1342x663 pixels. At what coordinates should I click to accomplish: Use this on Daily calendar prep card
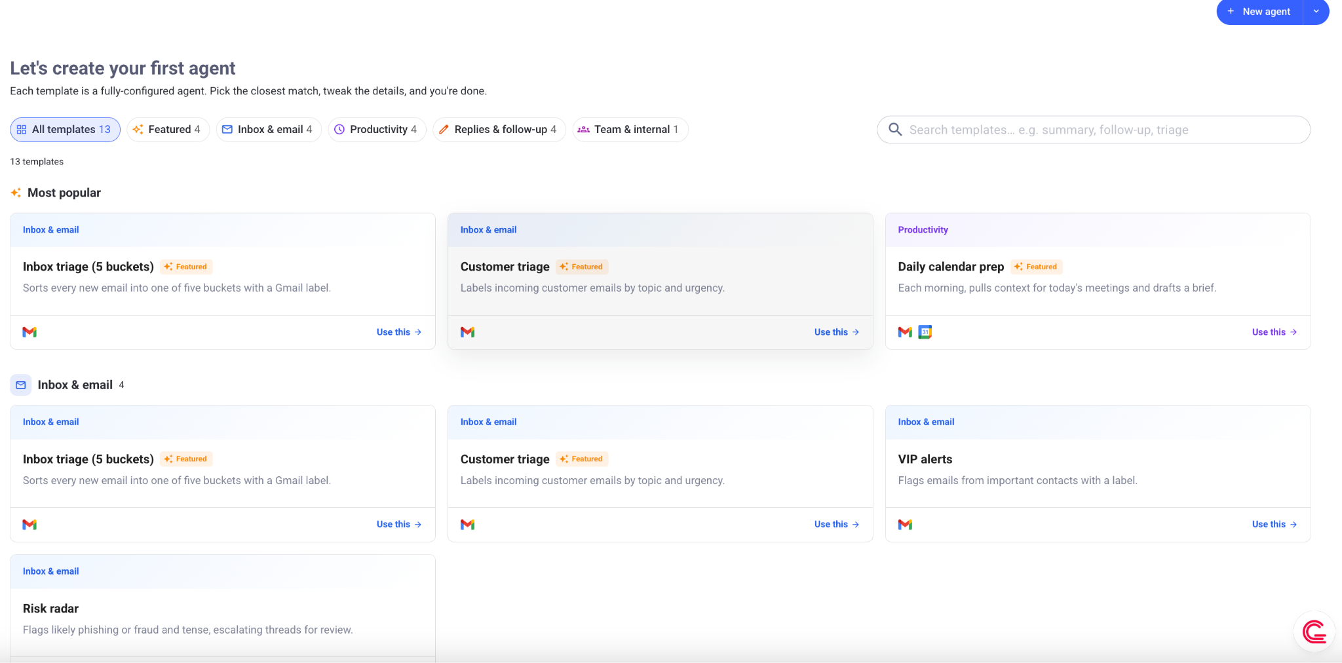pyautogui.click(x=1275, y=332)
